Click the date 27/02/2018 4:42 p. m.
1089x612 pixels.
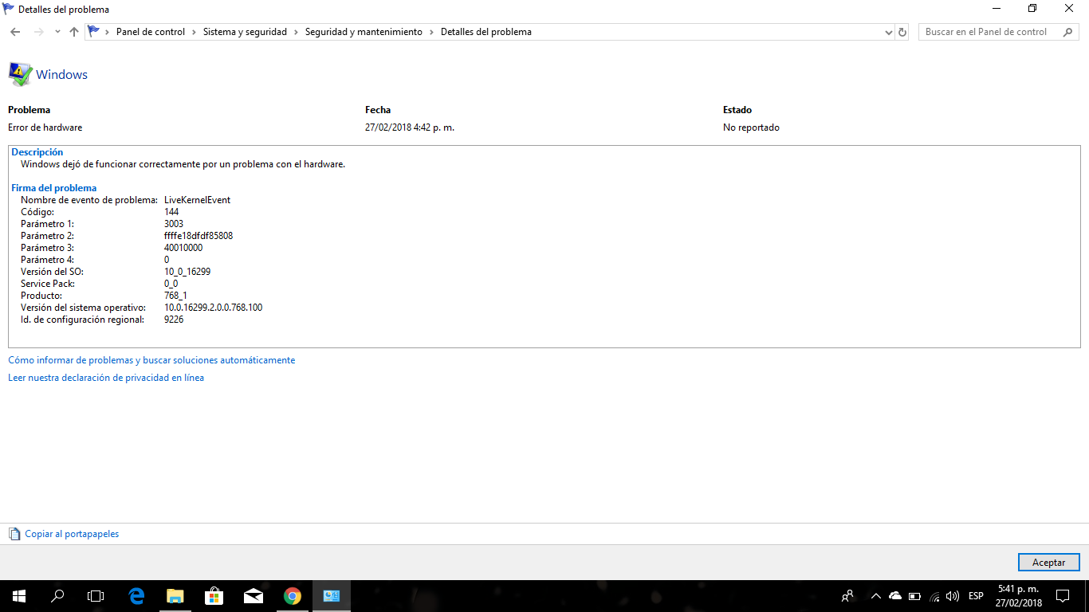[410, 127]
